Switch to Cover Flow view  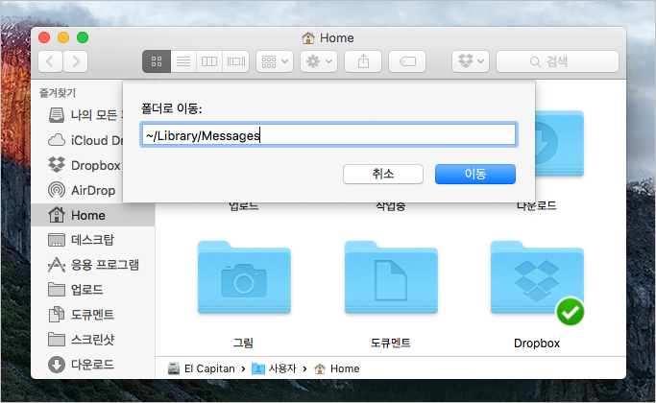coord(236,61)
